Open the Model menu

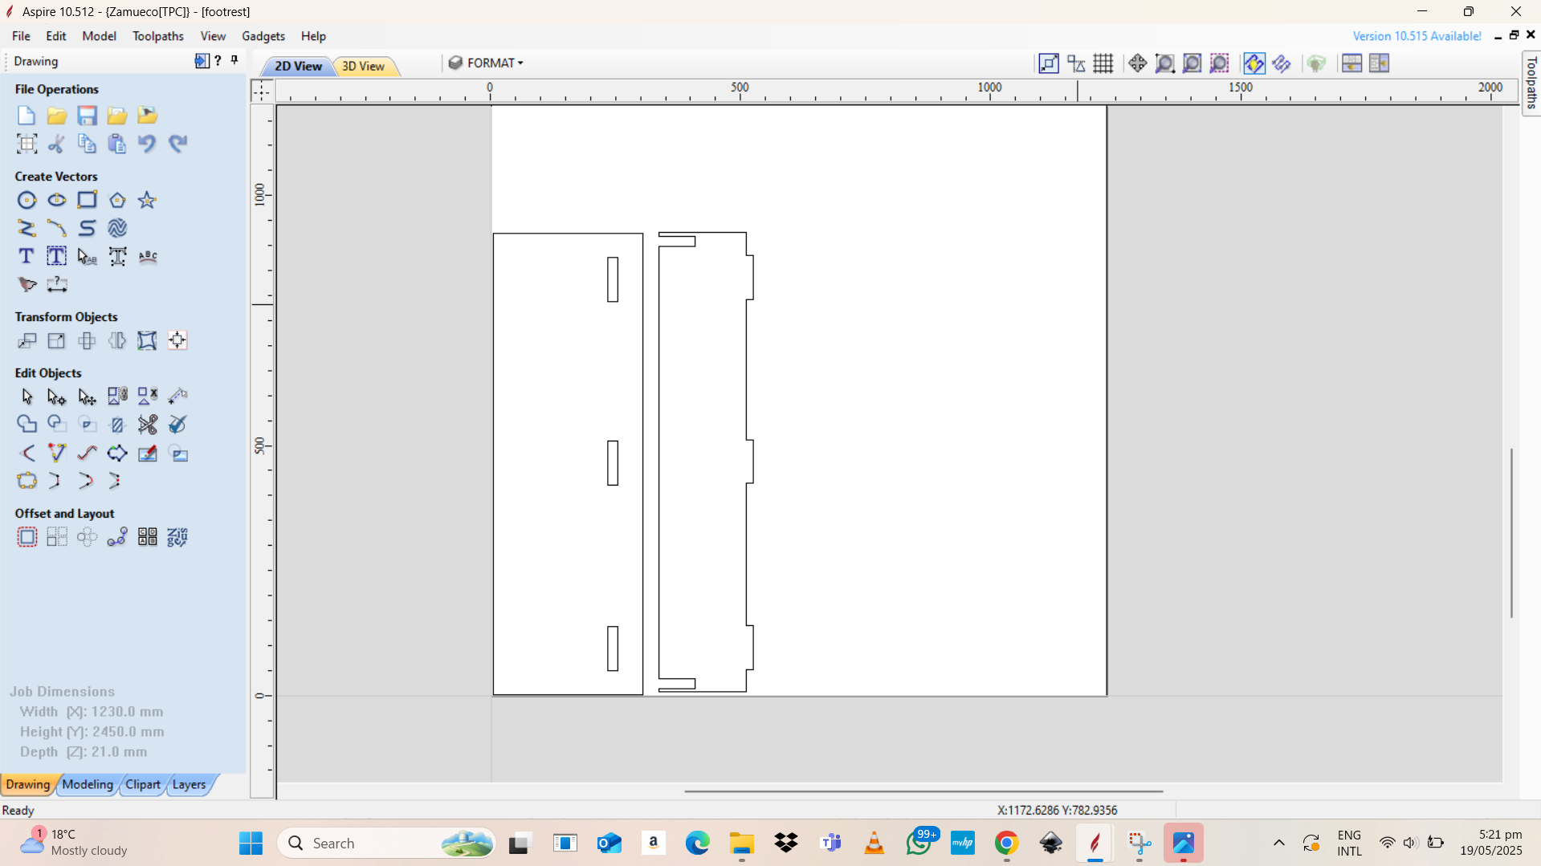click(99, 36)
